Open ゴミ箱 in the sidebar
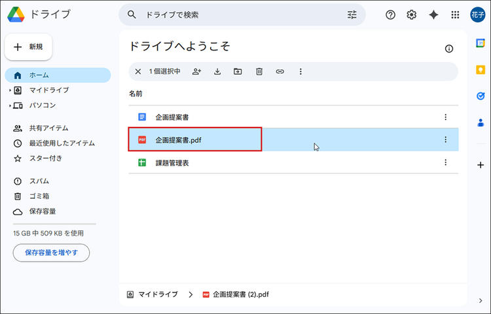Viewport: 491px width, 314px height. point(39,196)
